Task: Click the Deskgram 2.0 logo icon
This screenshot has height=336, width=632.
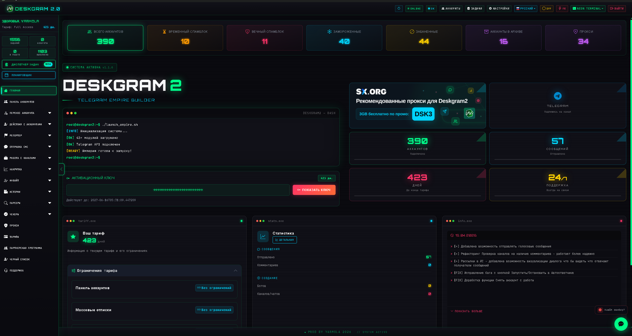Action: point(9,8)
